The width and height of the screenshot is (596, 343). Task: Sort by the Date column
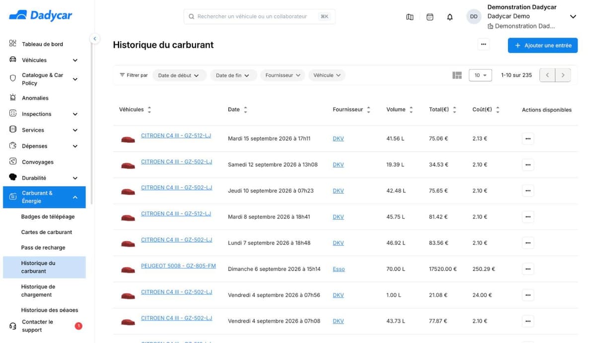click(245, 110)
